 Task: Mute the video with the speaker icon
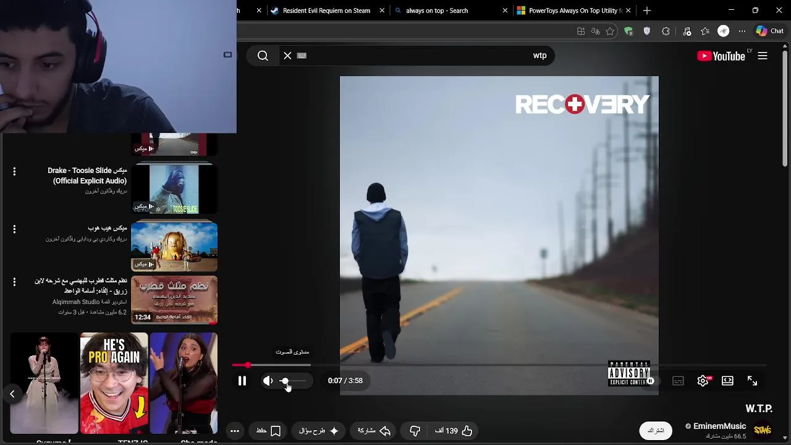pyautogui.click(x=268, y=381)
